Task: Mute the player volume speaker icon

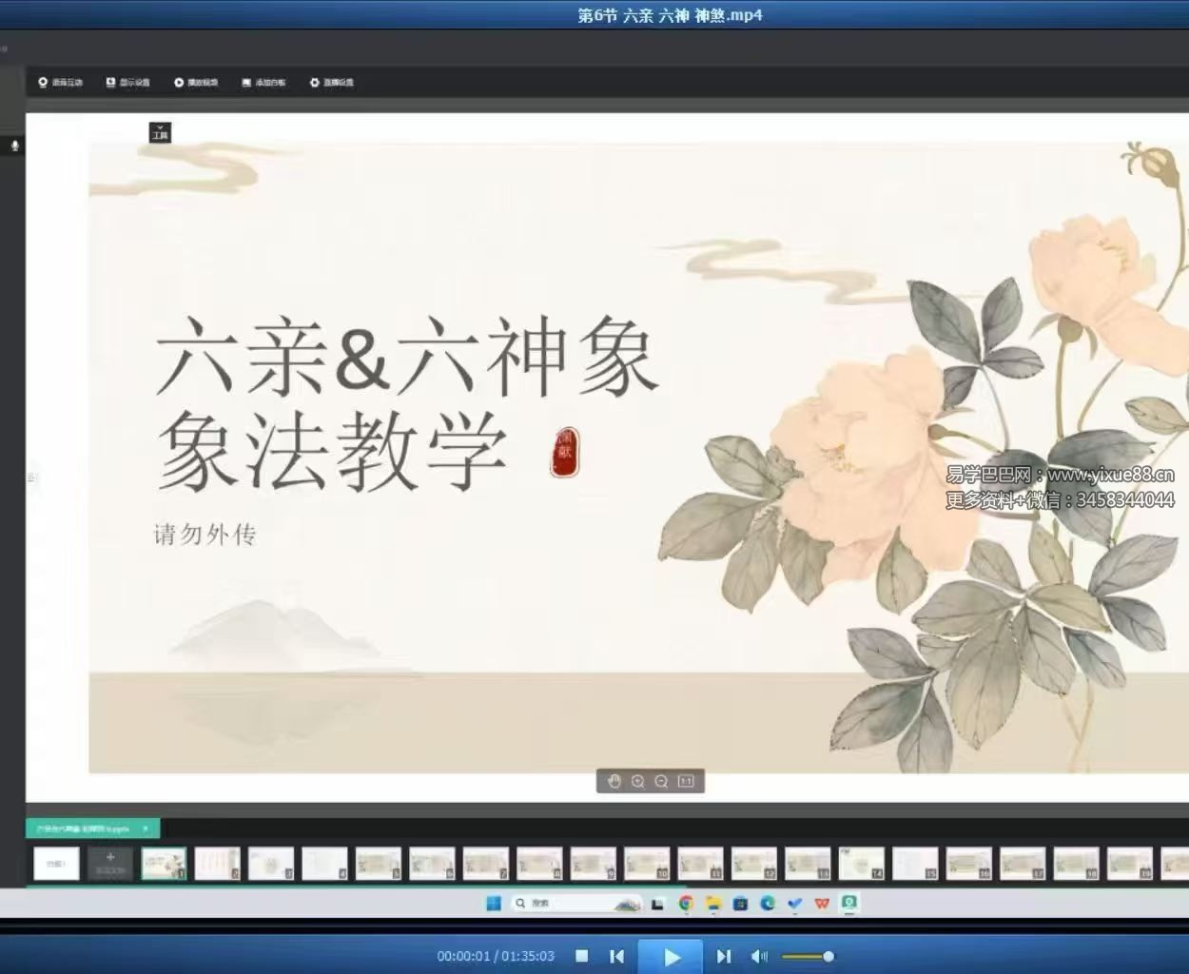Action: pyautogui.click(x=759, y=956)
